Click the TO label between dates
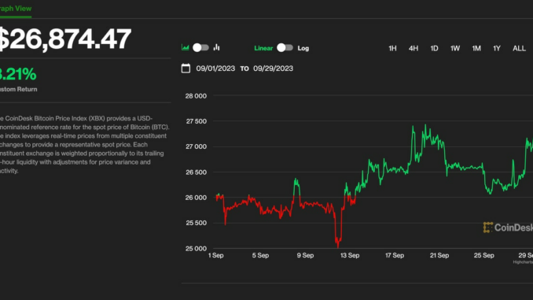This screenshot has height=300, width=533. click(244, 69)
